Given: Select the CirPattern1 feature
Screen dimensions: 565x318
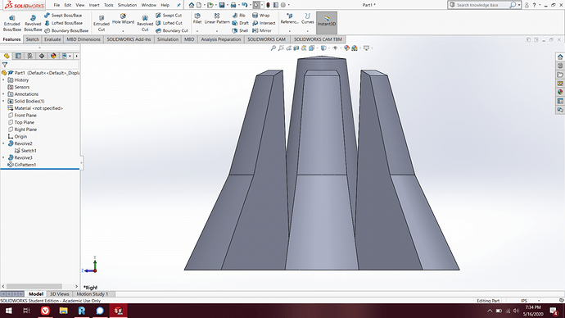Looking at the screenshot, I should tap(22, 165).
